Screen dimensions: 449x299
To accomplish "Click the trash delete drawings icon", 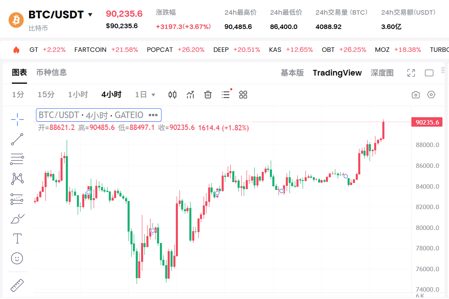I will 208,95.
